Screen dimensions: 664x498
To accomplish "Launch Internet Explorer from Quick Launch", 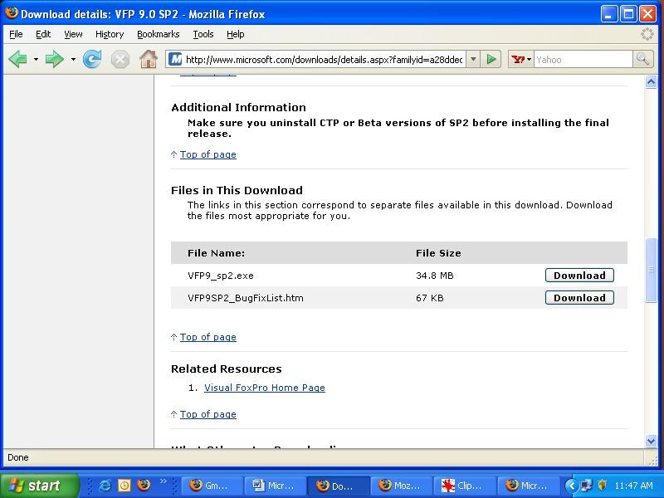I will (105, 486).
